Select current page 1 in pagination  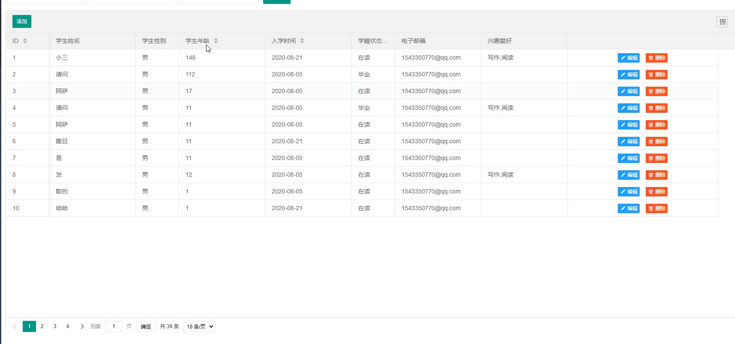click(x=29, y=326)
